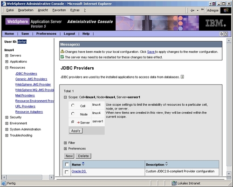Image resolution: width=233 pixels, height=187 pixels.
Task: Click the content pane scroll up arrow
Action: coord(229,41)
